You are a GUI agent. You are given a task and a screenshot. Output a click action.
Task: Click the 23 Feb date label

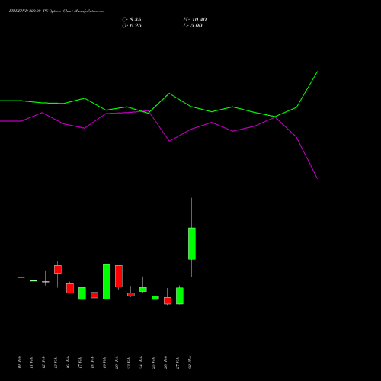click(x=129, y=362)
